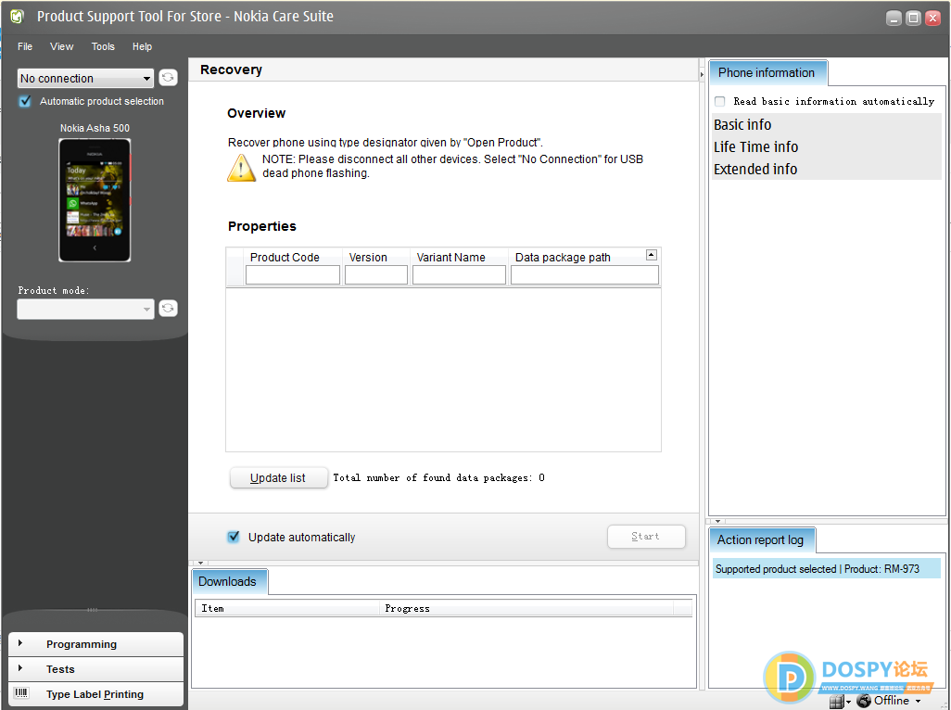Screen dimensions: 951x710
Task: Click the barcode icon for Type Label Printing
Action: 21,693
